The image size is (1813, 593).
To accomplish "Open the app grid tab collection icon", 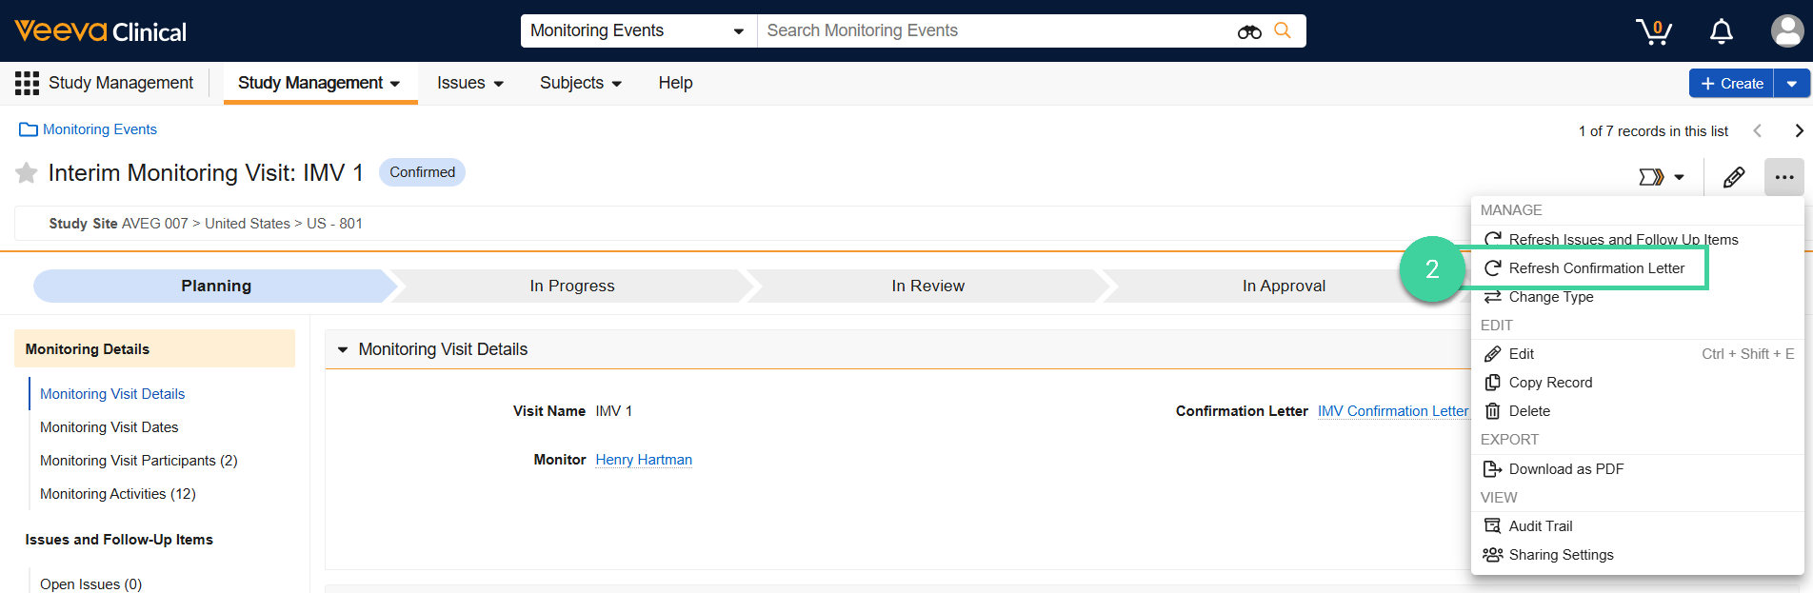I will point(27,84).
